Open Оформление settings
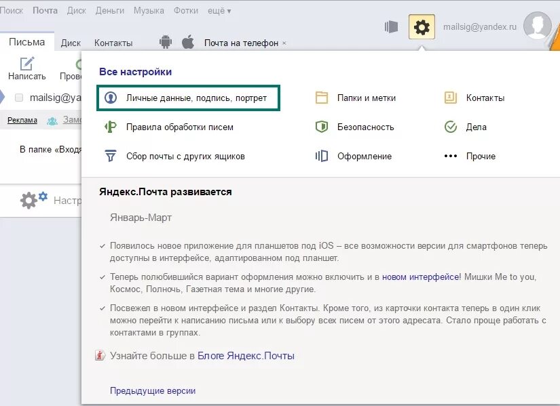This screenshot has width=560, height=406. pyautogui.click(x=365, y=157)
